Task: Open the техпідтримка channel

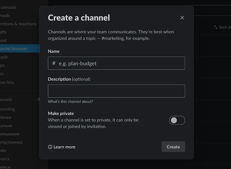Action: click(x=11, y=142)
